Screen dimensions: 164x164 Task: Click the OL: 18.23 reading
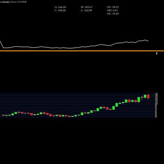(113, 14)
